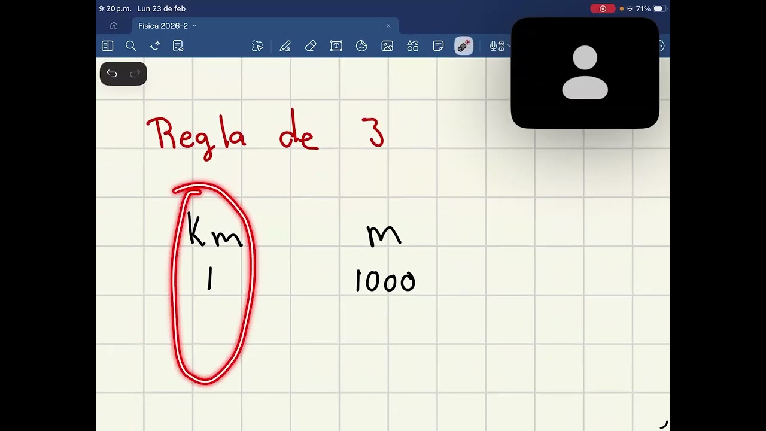The width and height of the screenshot is (766, 431).
Task: Open the search tool
Action: [130, 46]
